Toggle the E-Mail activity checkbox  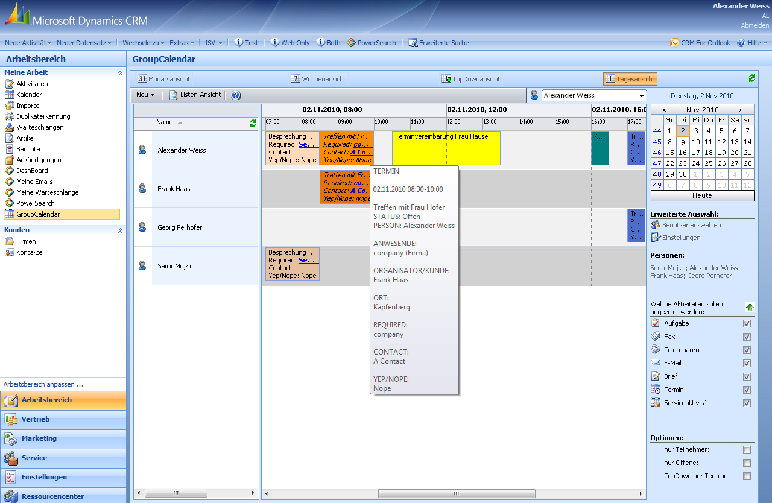click(747, 364)
